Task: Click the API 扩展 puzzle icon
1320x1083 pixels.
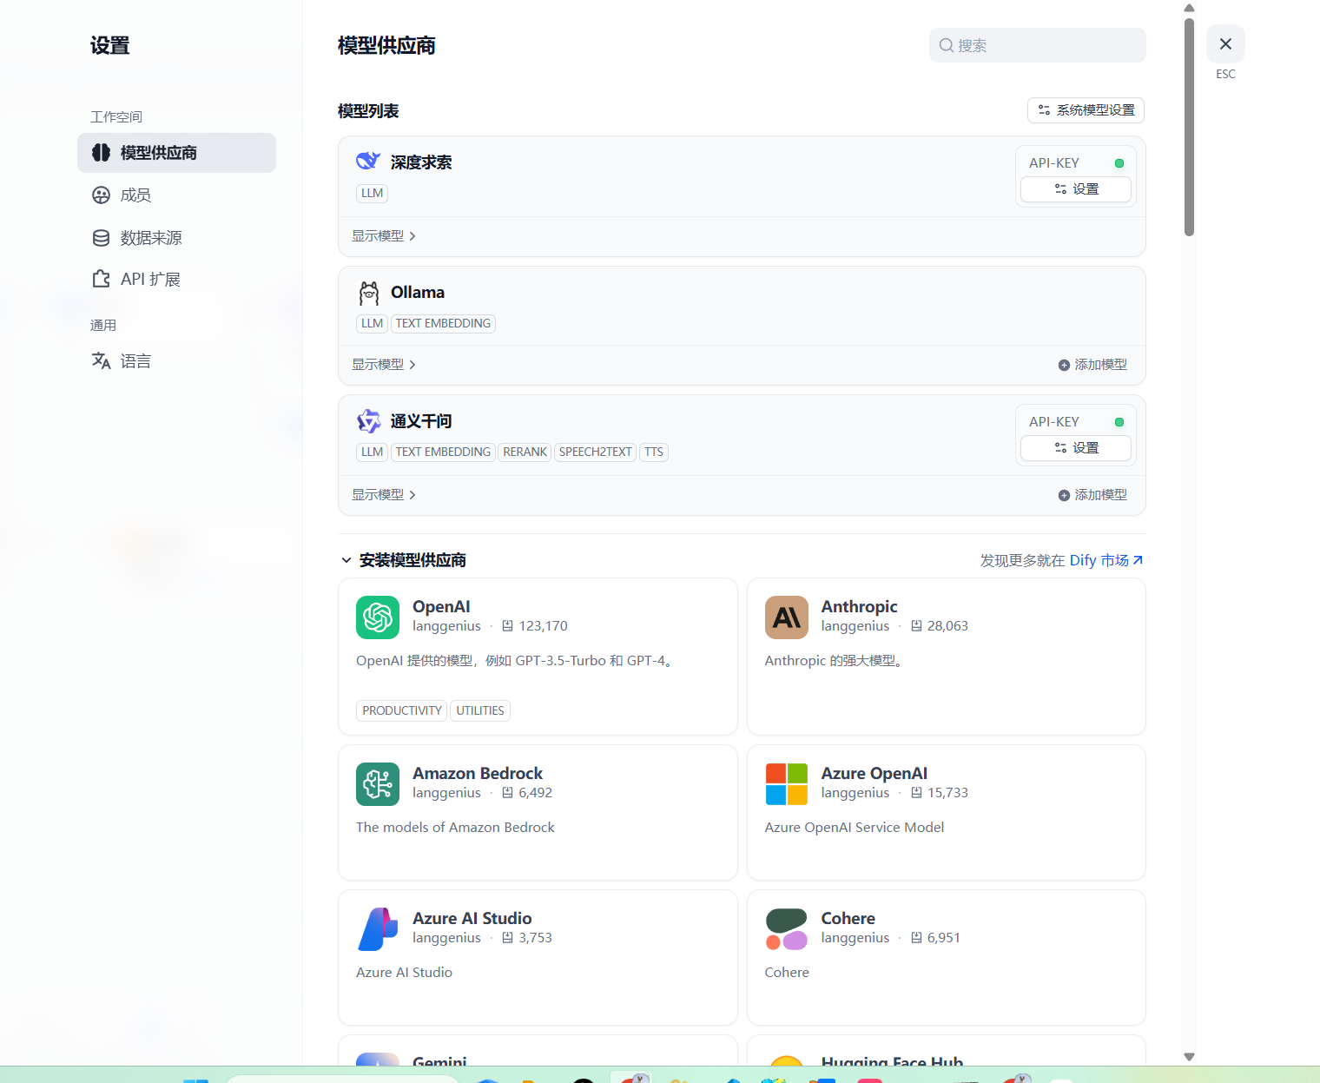Action: (x=101, y=279)
